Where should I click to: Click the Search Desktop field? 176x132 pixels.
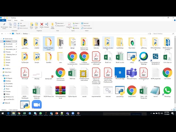(163, 34)
